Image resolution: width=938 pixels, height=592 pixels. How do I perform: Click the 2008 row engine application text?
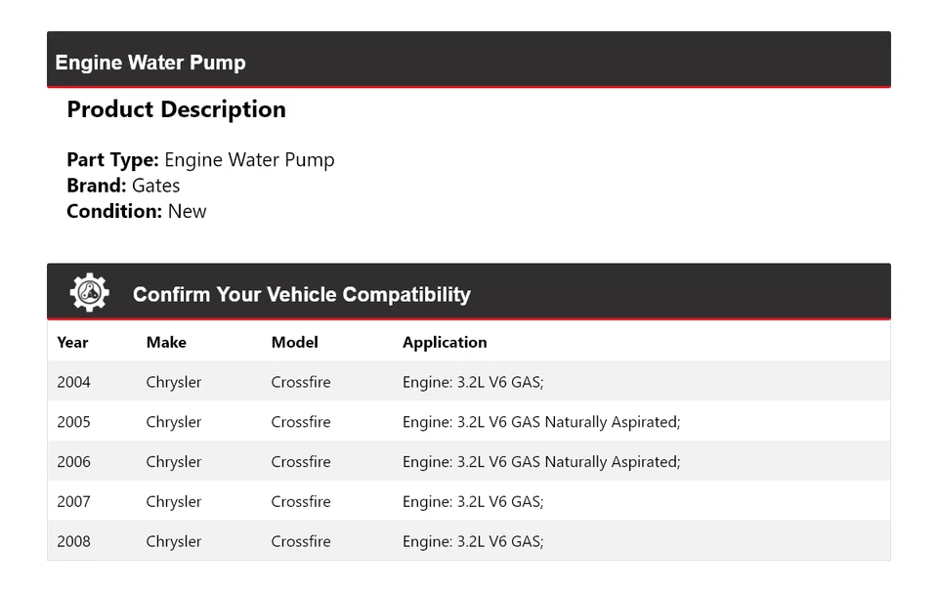coord(473,541)
